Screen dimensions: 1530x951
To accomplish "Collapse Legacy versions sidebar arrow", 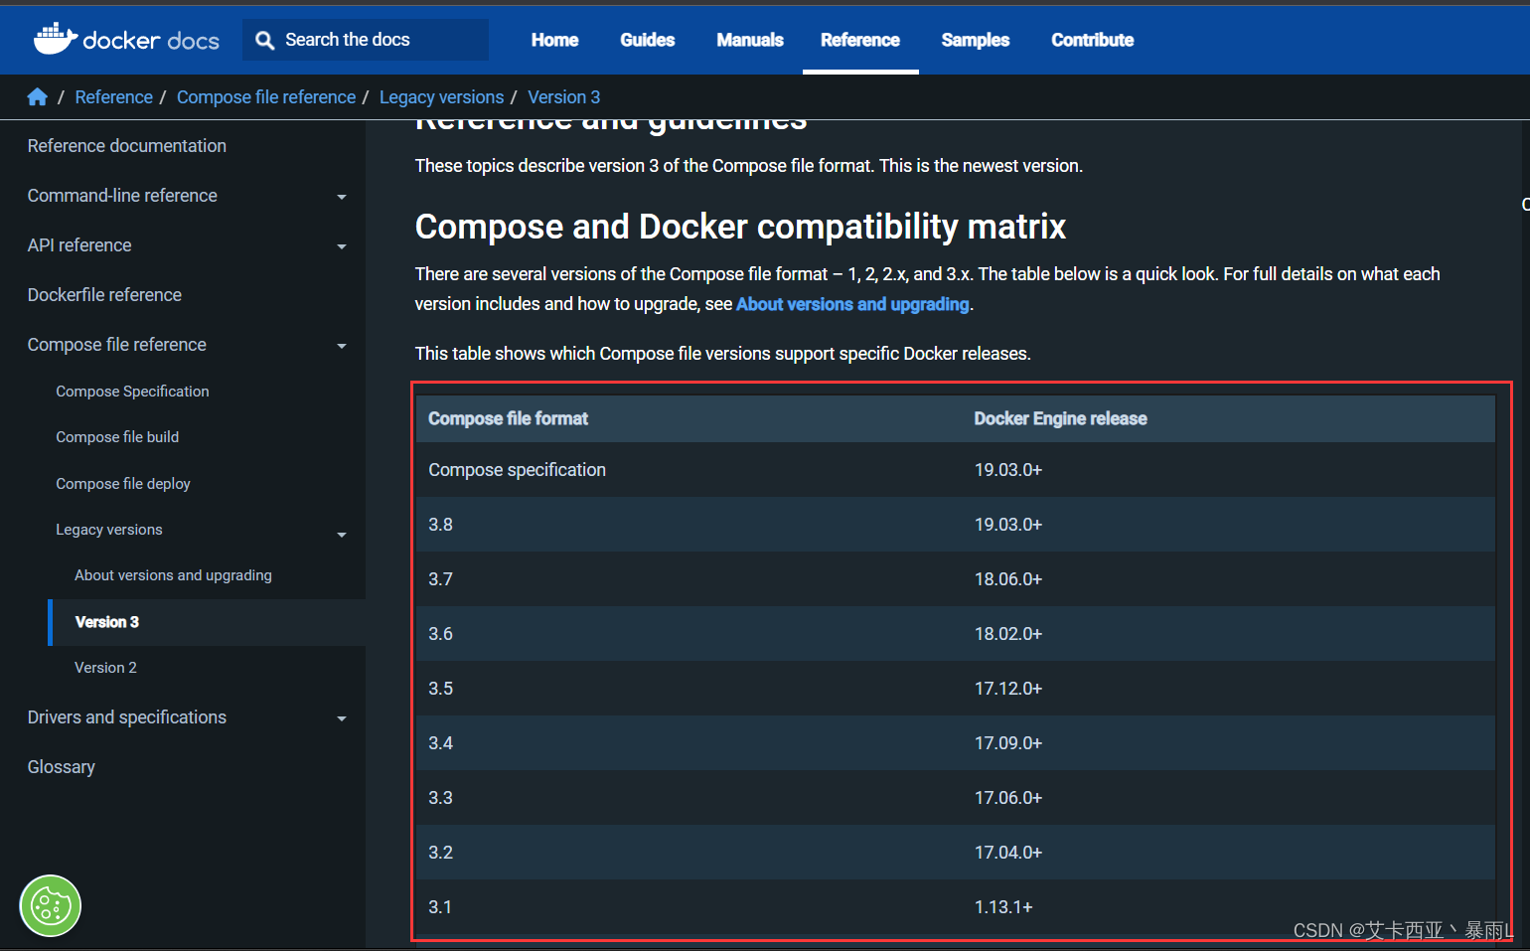I will tap(342, 535).
